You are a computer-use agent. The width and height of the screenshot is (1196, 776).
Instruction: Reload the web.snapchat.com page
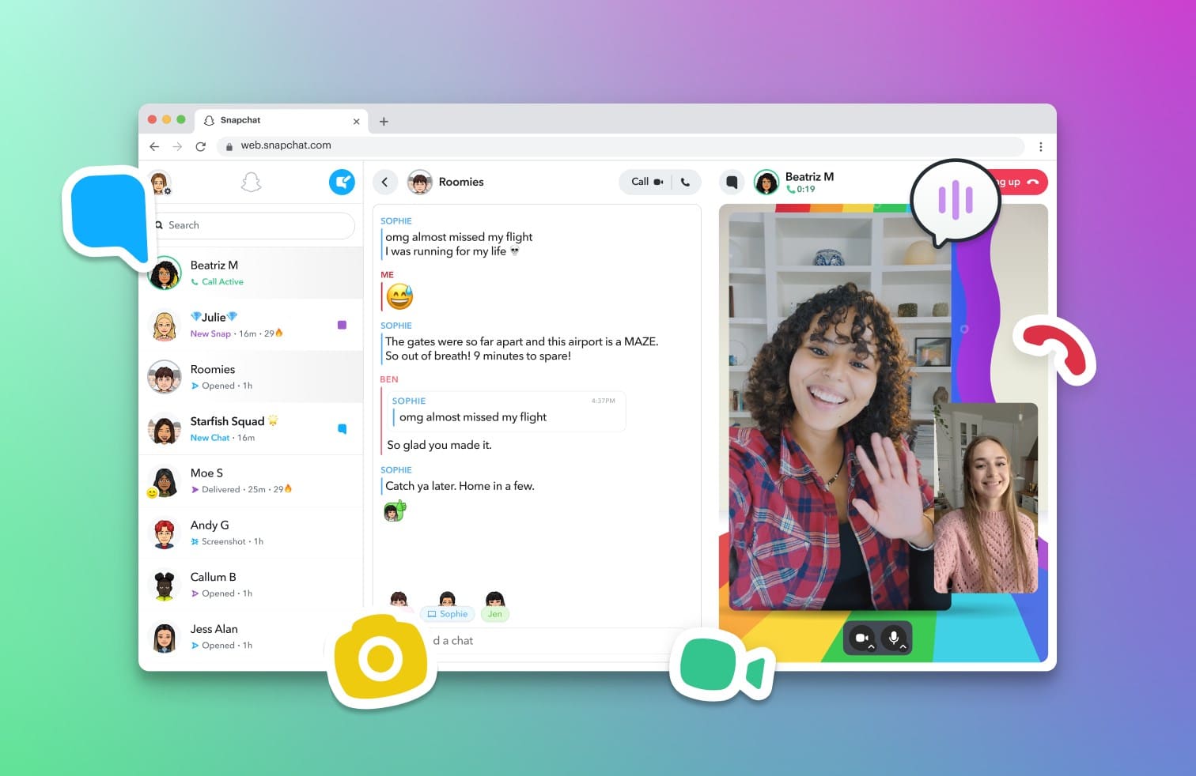[x=201, y=146]
